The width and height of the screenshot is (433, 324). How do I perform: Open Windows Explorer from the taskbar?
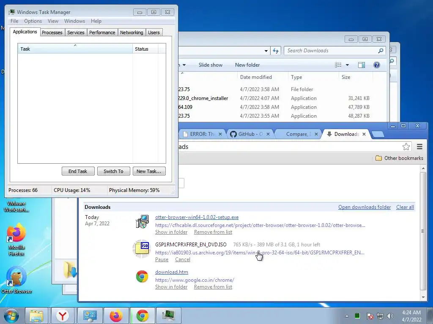[37, 316]
